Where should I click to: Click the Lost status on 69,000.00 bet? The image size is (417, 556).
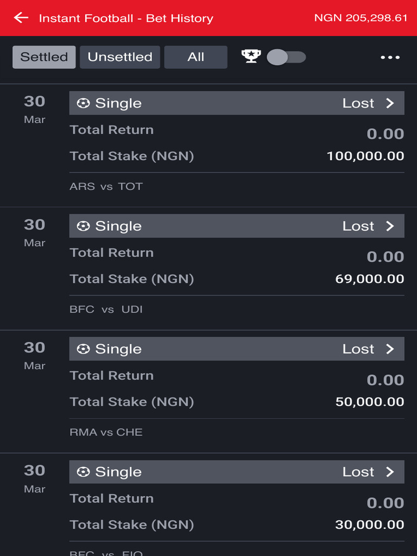coord(358,226)
